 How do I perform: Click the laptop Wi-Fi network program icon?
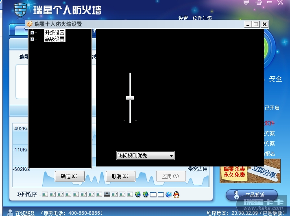[107, 194]
